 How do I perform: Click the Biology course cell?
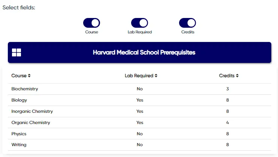[19, 100]
